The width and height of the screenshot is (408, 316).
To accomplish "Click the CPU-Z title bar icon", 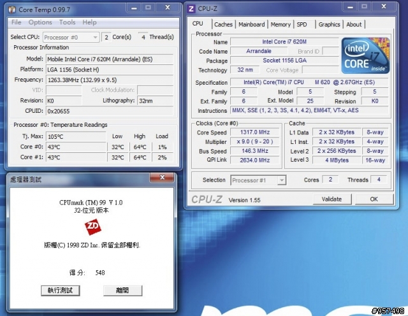I will point(191,9).
